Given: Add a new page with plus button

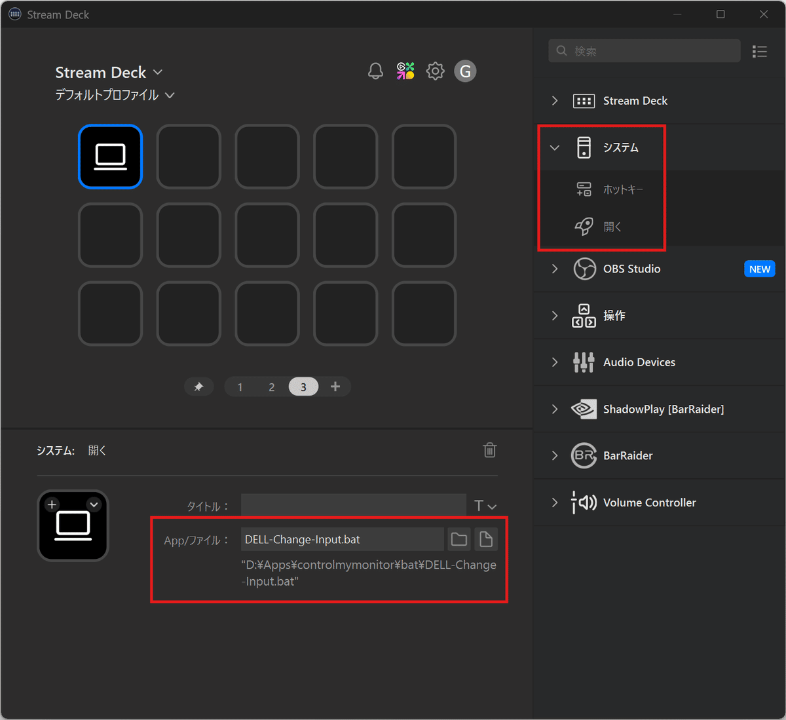Looking at the screenshot, I should pyautogui.click(x=335, y=387).
